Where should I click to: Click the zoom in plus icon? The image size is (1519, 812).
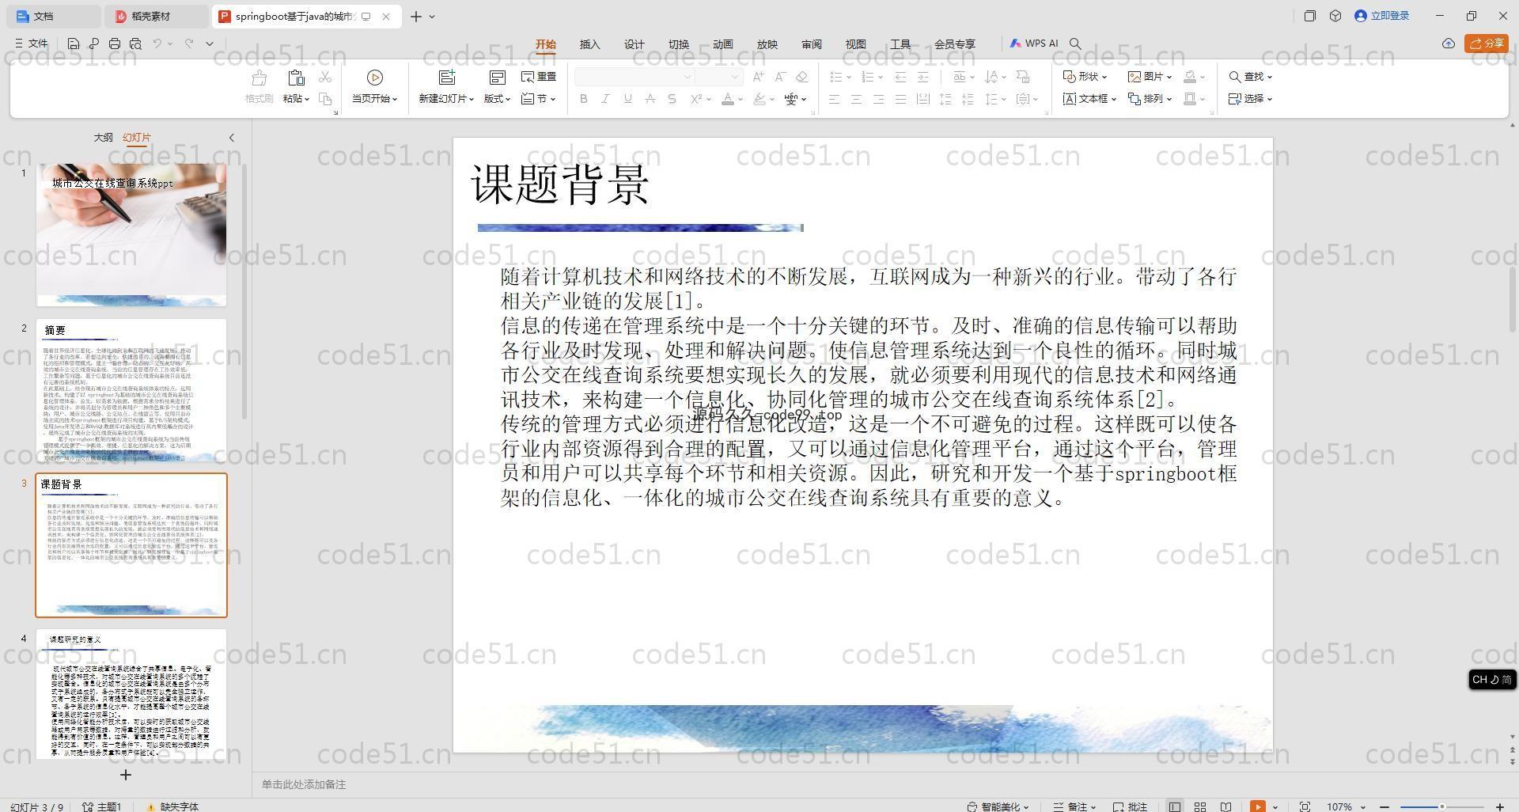point(1499,806)
